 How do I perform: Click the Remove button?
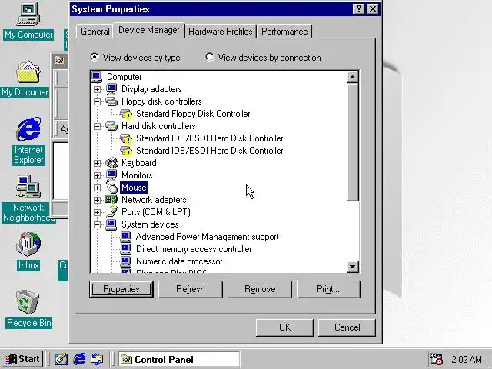tap(260, 289)
